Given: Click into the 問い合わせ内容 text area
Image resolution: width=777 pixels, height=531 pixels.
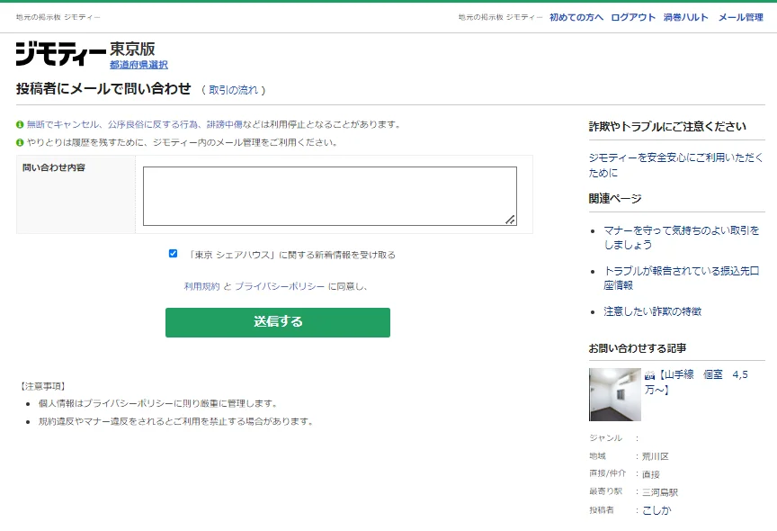Looking at the screenshot, I should [x=329, y=196].
